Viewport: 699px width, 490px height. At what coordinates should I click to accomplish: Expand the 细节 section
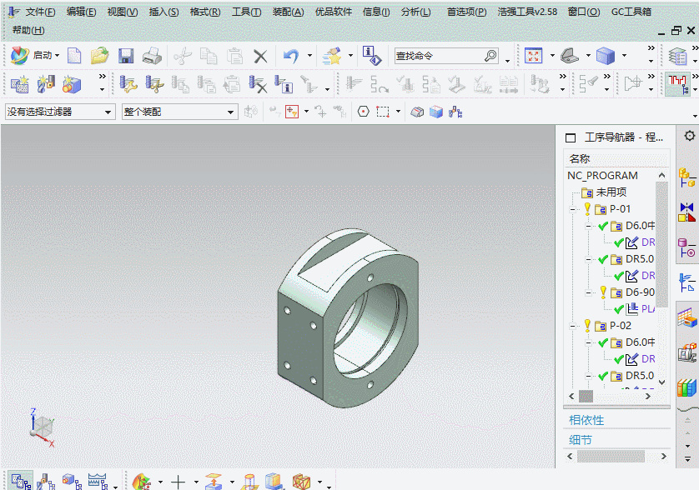[581, 440]
